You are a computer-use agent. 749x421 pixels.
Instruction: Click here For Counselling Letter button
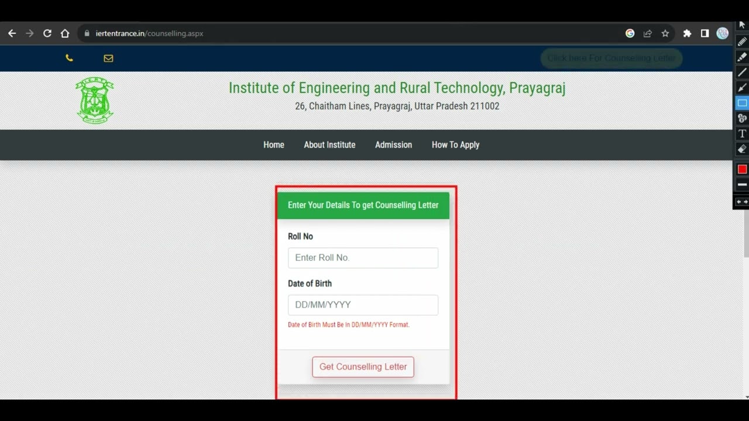pos(611,58)
